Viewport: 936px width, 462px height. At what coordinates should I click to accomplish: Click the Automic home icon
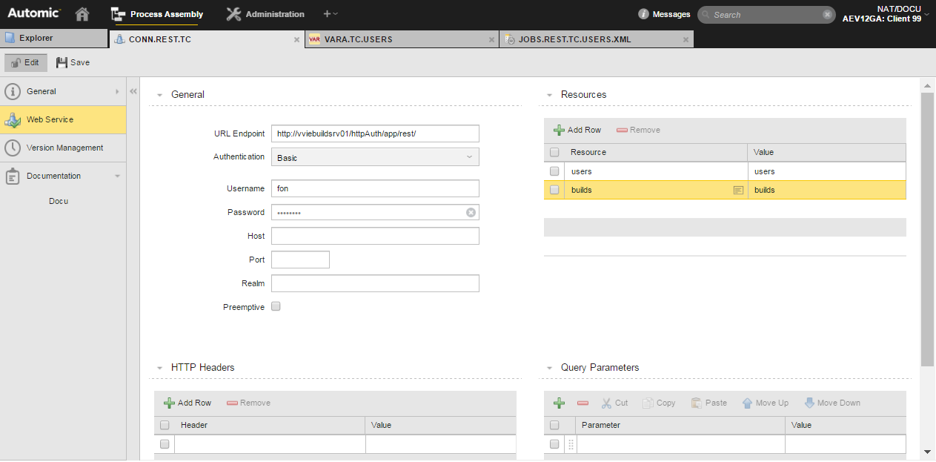[82, 13]
